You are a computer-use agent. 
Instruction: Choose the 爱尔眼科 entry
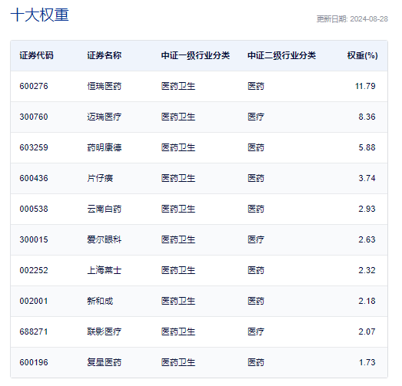pos(104,239)
